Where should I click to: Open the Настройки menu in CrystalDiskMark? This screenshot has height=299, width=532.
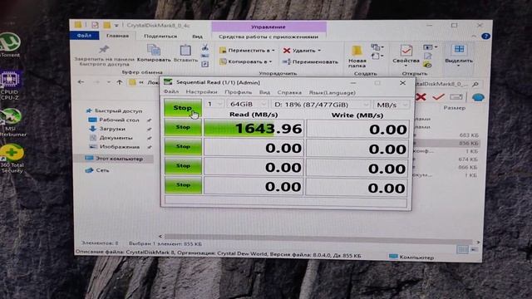coord(201,92)
